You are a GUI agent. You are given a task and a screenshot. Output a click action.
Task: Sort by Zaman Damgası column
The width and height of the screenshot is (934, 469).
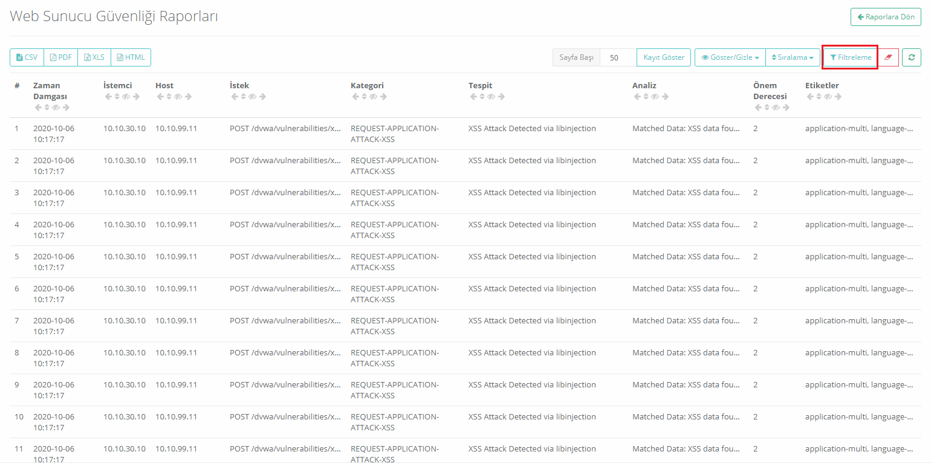[47, 108]
